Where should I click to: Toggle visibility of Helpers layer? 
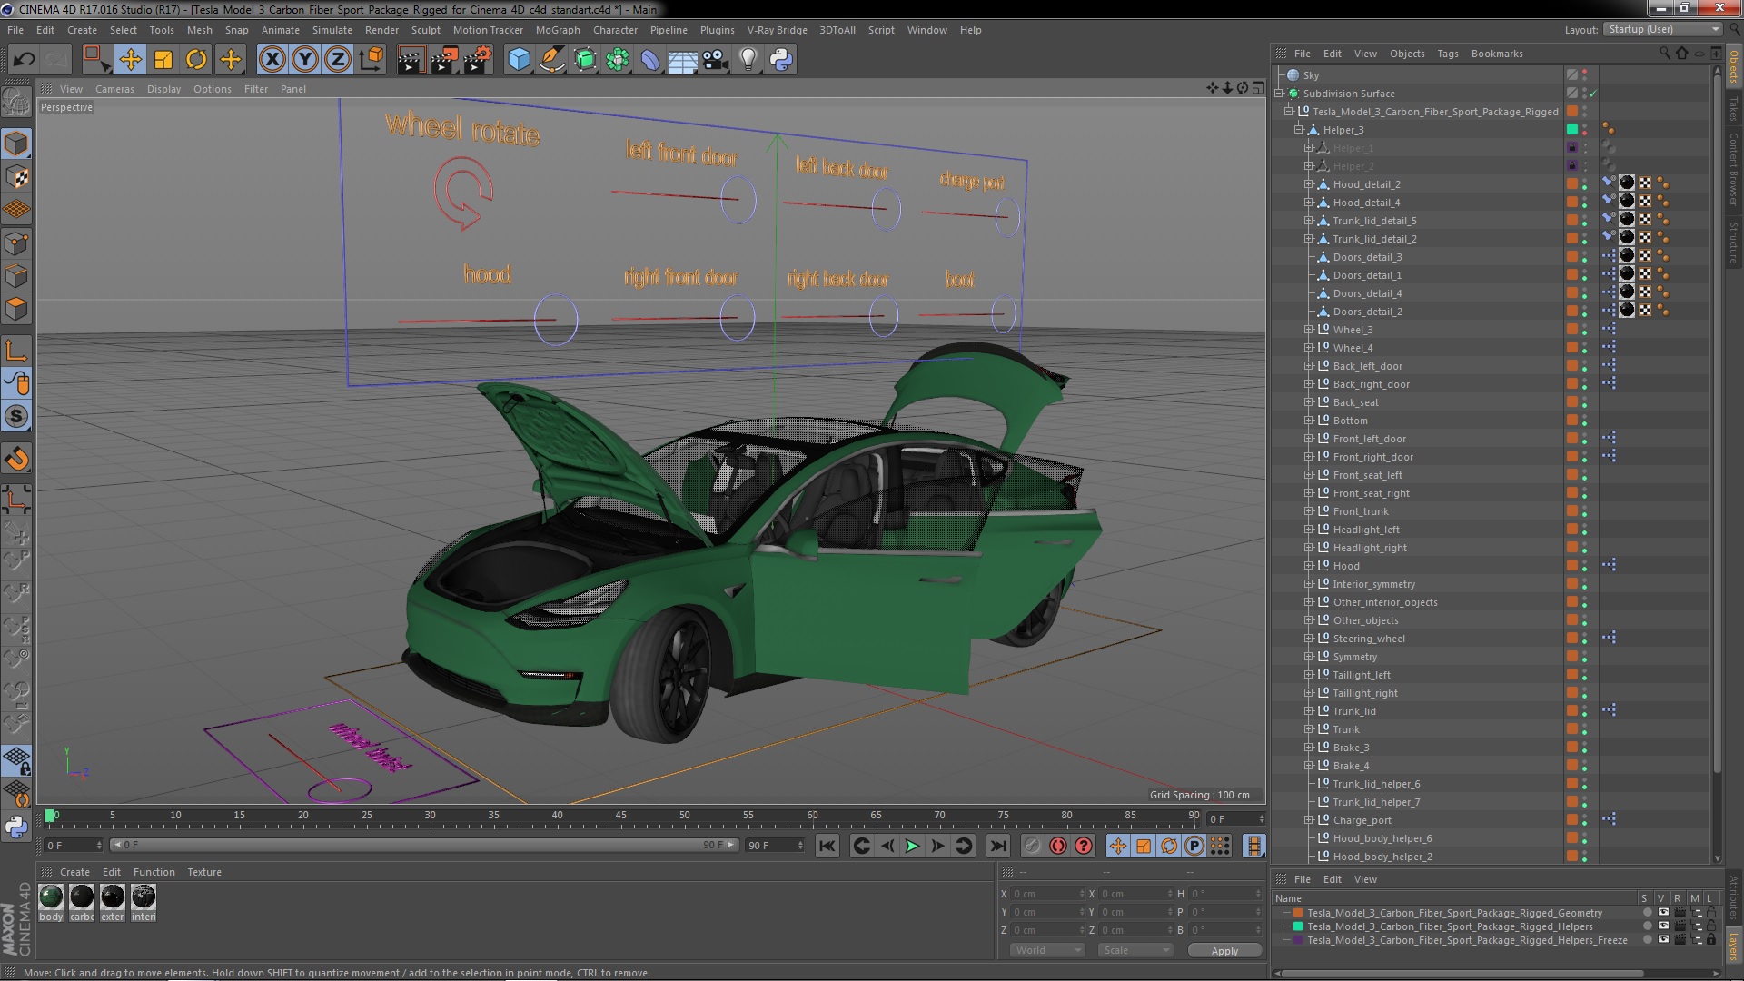[x=1663, y=926]
